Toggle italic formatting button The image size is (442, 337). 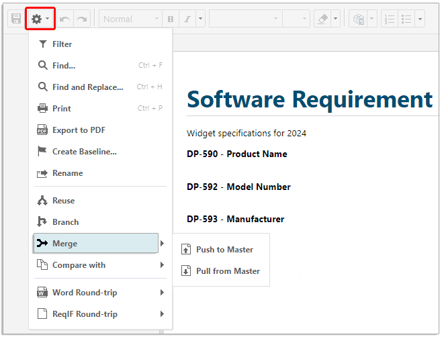click(187, 19)
